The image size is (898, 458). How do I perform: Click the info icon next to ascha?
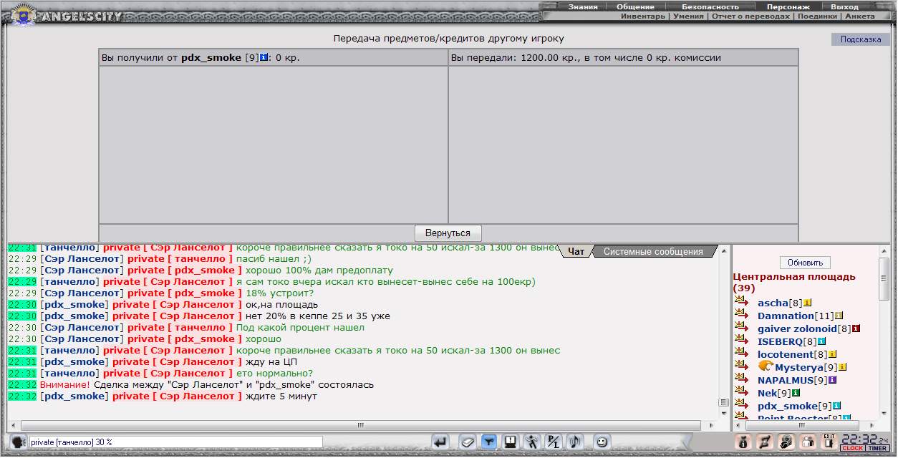coord(807,303)
